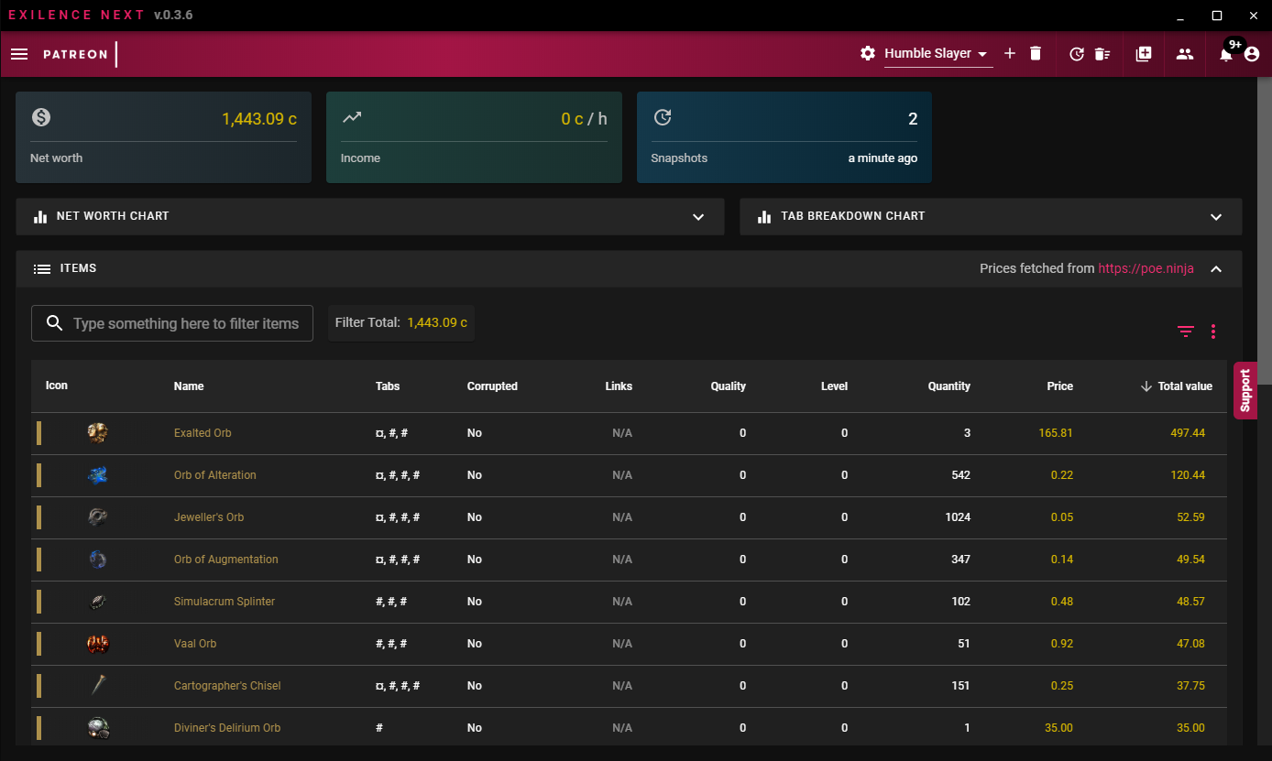Click the Diviner's Delirium Orb price 35.00
This screenshot has width=1272, height=761.
pos(1058,728)
